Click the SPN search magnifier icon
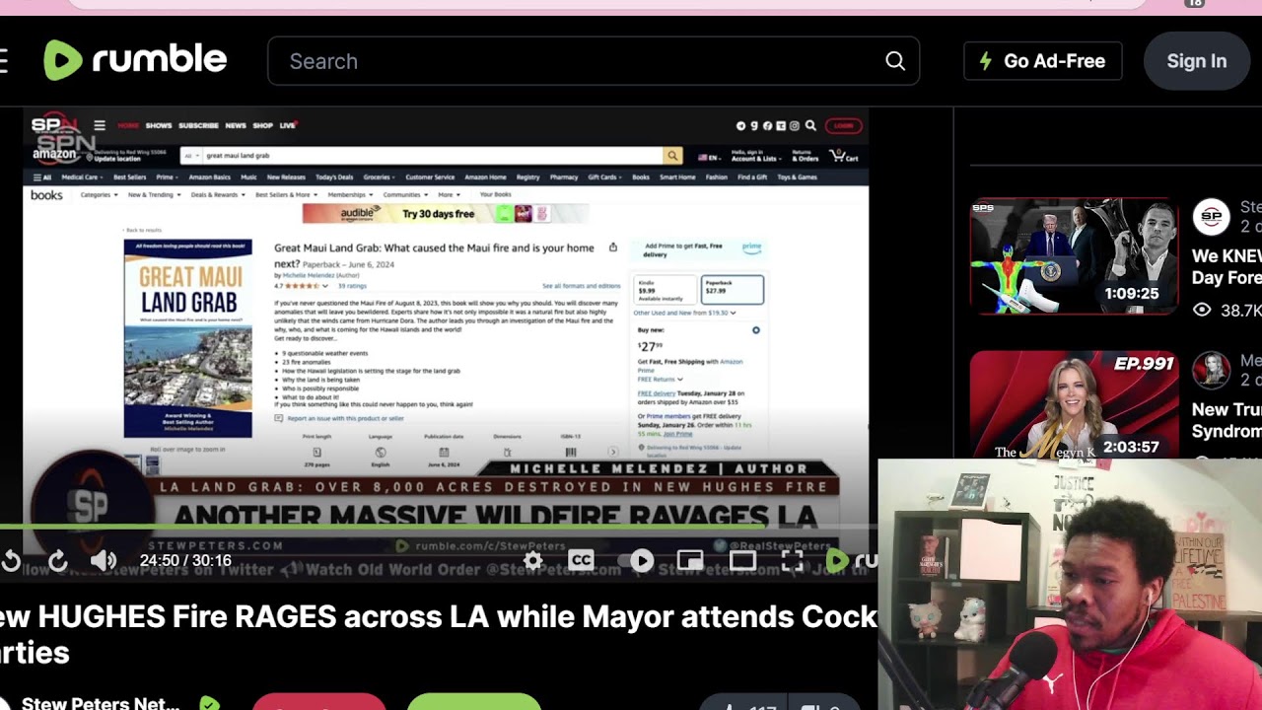1262x710 pixels. pos(810,126)
